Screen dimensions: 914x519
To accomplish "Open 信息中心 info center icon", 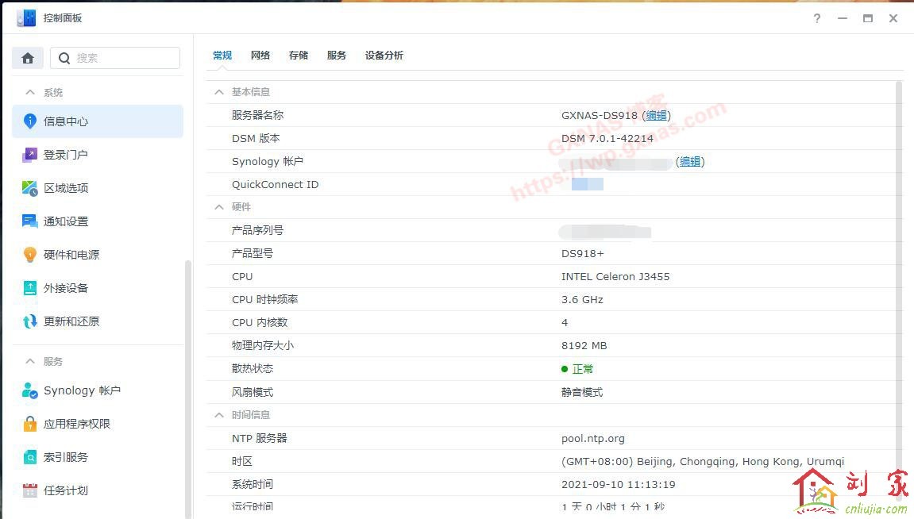I will [x=30, y=121].
